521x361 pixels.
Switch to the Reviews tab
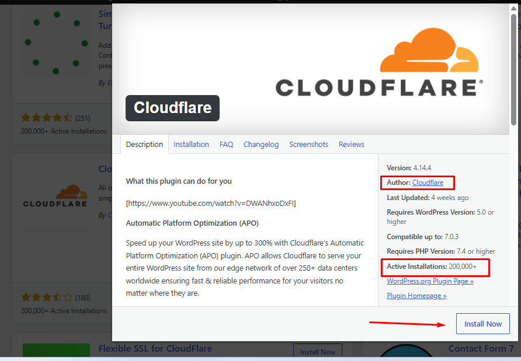(x=352, y=144)
